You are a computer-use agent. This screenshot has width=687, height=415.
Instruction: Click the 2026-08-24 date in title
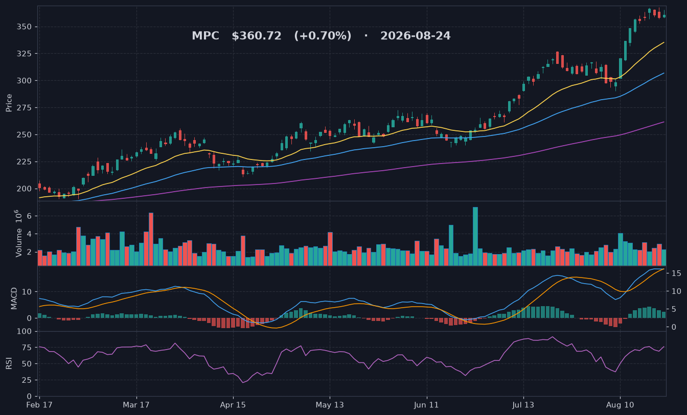pos(416,36)
